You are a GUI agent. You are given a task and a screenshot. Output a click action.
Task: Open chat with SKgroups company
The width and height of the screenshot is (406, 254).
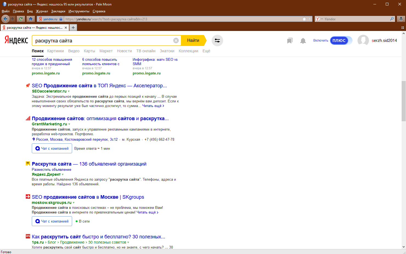tap(52, 221)
